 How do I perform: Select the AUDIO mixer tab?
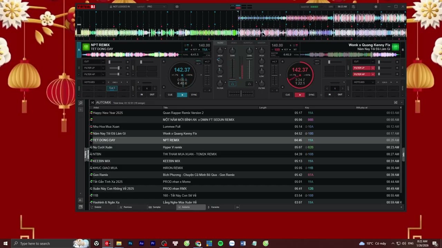click(220, 43)
